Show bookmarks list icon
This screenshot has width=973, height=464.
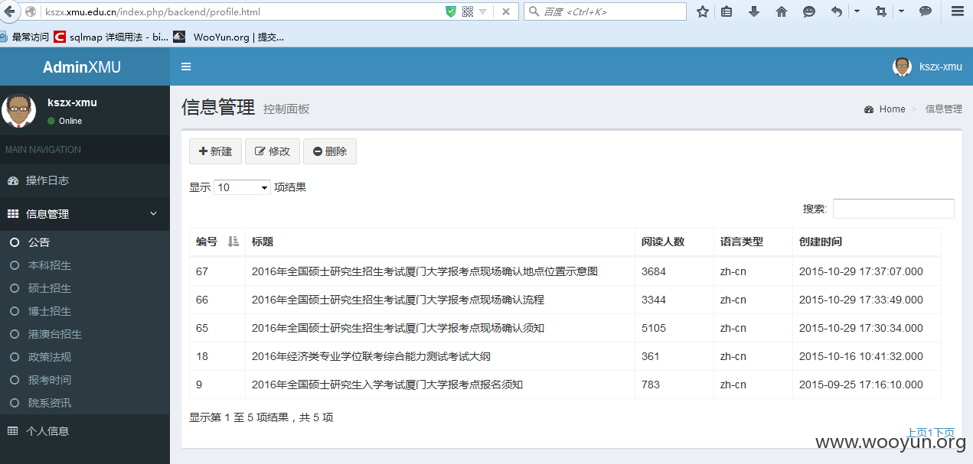click(x=726, y=11)
